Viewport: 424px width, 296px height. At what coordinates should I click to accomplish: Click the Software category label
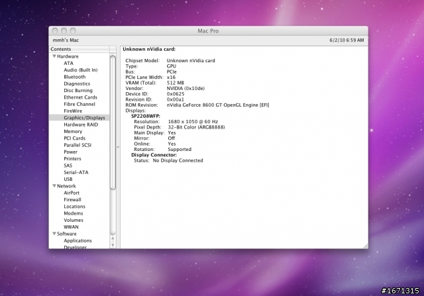tap(66, 234)
